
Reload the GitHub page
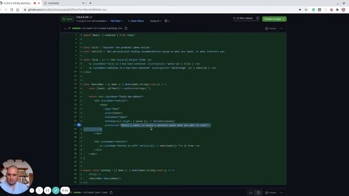11,10
